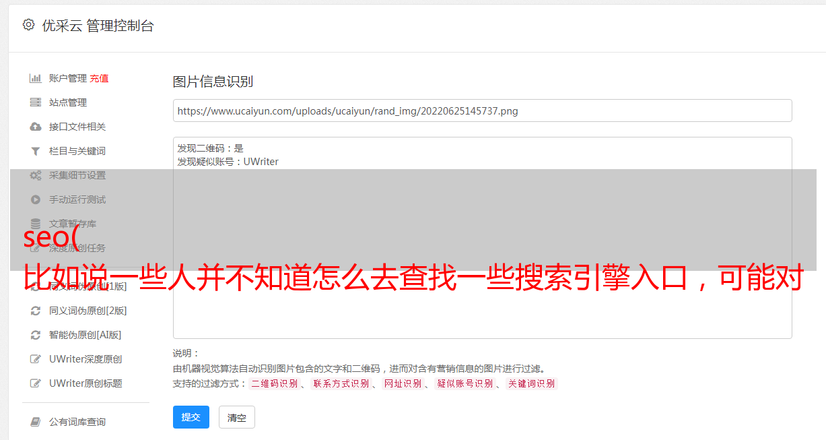The image size is (826, 440).
Task: Click the filter icon for 栏目与关键词
Action: pyautogui.click(x=36, y=151)
